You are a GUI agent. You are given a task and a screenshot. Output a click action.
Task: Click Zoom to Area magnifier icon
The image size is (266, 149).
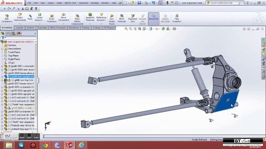tap(131, 29)
